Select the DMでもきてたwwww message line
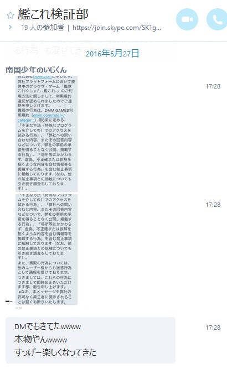This screenshot has height=369, width=227. (48, 326)
